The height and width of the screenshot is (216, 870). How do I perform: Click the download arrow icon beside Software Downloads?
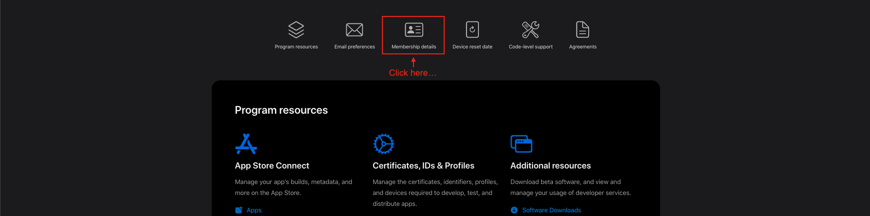pos(514,210)
